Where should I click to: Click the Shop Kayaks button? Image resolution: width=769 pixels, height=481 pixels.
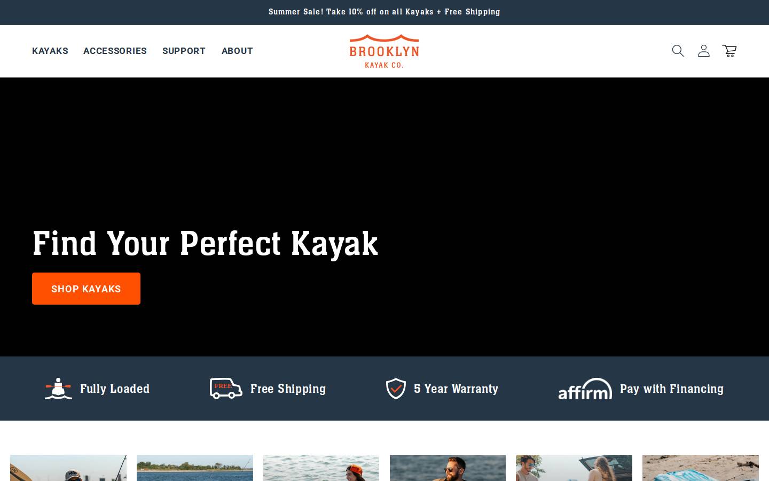(x=86, y=289)
